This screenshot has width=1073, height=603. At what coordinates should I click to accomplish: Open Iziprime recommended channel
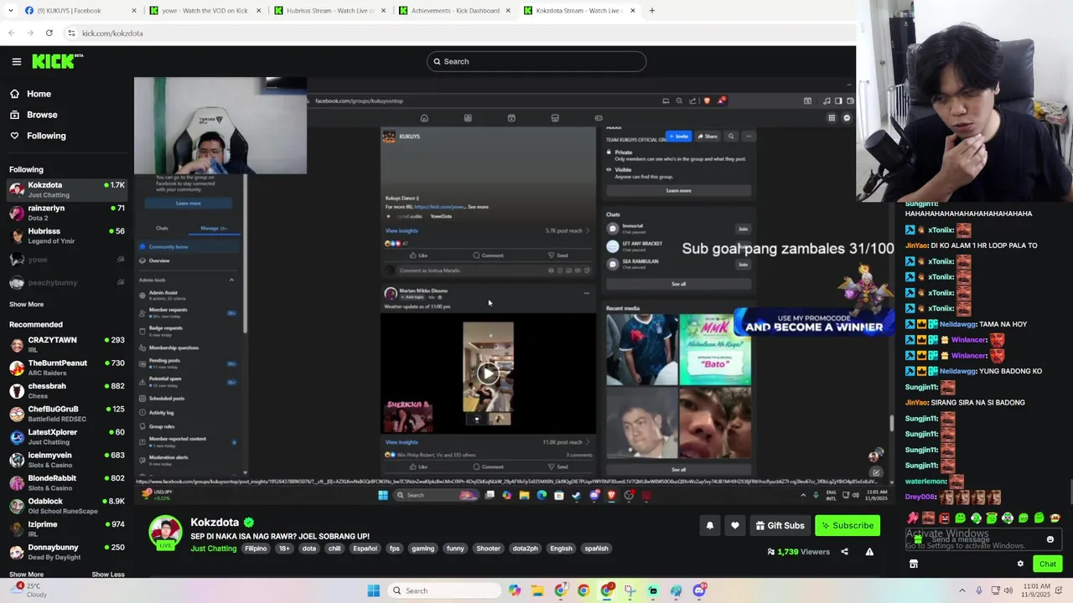[67, 528]
